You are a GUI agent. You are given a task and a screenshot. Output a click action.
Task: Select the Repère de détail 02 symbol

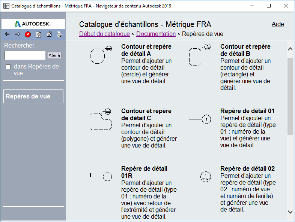(200, 176)
